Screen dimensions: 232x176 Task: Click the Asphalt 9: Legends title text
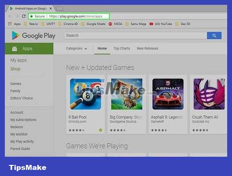click(167, 117)
